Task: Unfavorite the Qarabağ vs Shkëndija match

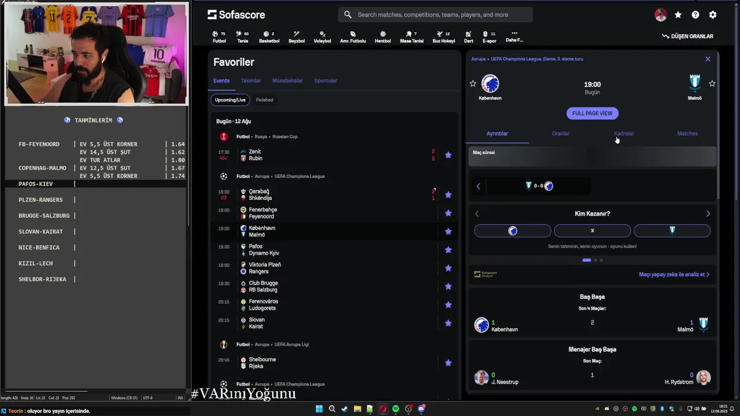Action: [448, 195]
